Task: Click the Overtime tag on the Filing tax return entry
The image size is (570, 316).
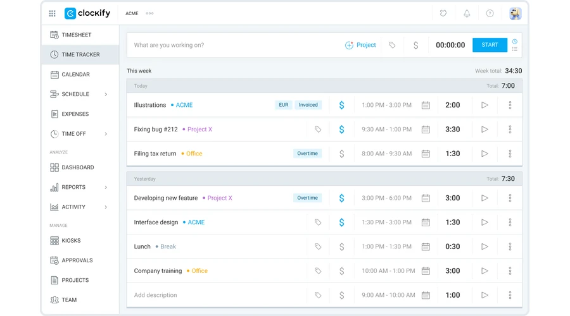Action: coord(308,154)
